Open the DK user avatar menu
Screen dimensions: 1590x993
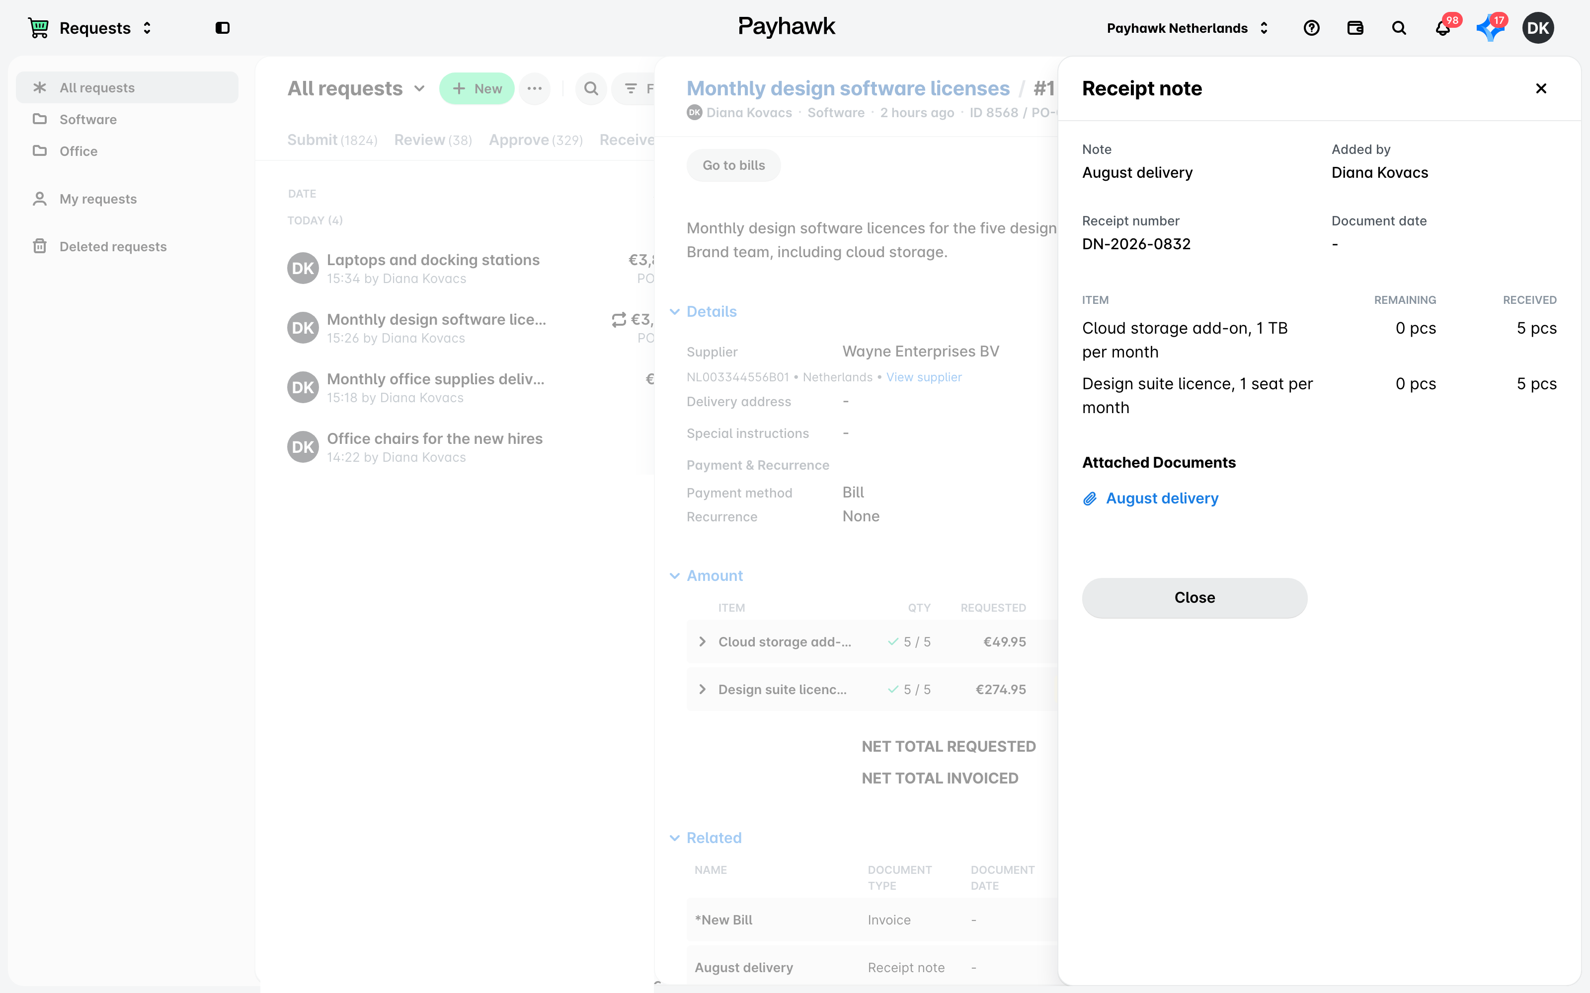point(1538,28)
